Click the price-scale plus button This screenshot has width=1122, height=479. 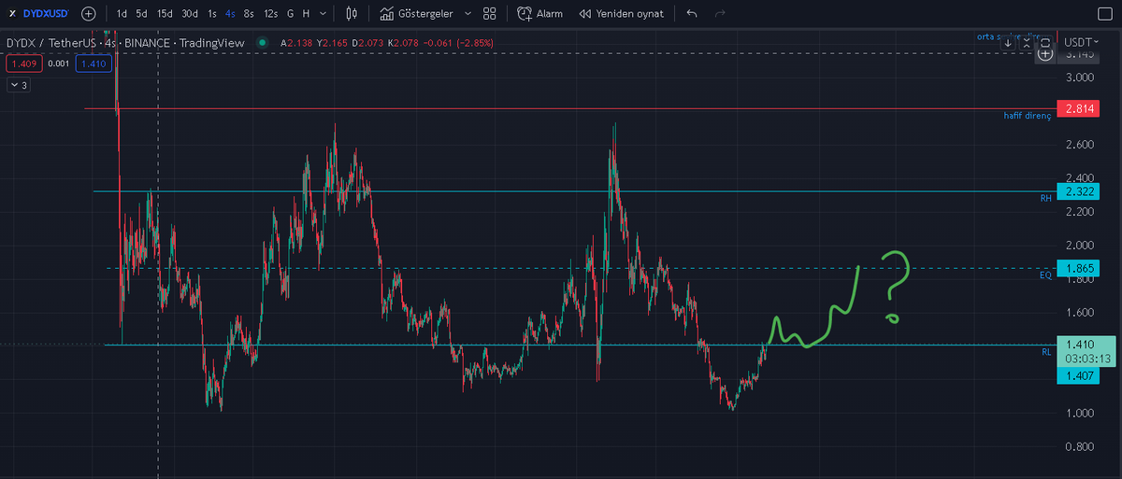pyautogui.click(x=1045, y=54)
